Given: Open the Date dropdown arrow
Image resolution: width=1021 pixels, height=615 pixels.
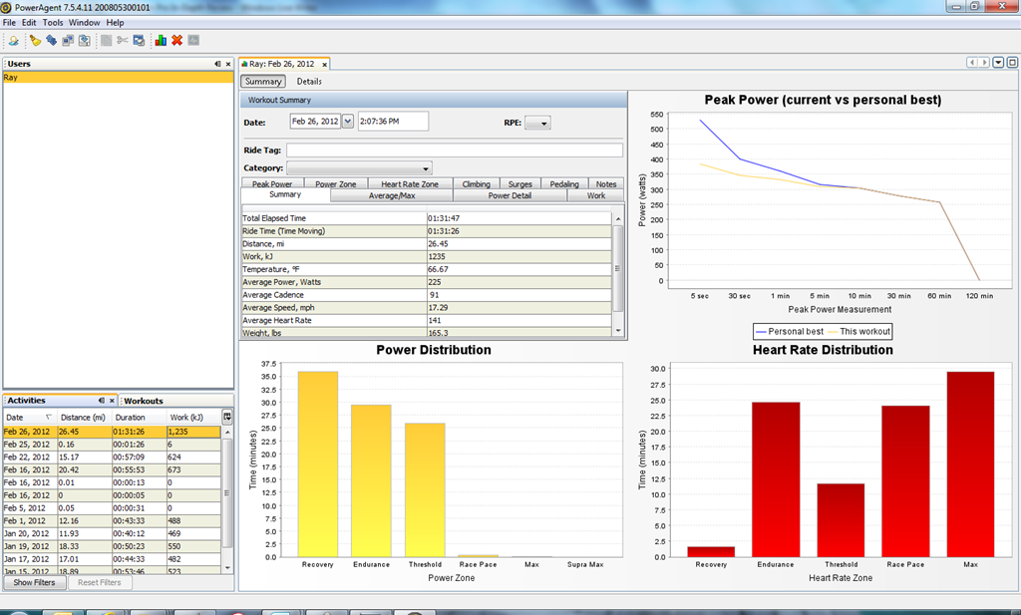Looking at the screenshot, I should click(348, 121).
